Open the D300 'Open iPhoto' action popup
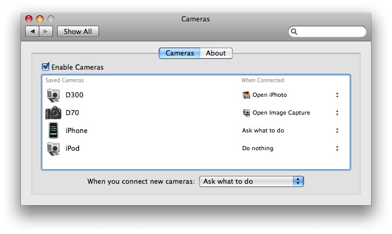The width and height of the screenshot is (392, 234). (x=291, y=95)
